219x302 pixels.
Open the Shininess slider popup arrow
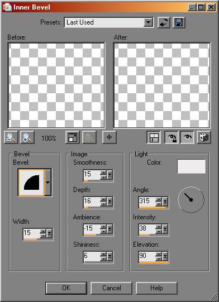(x=109, y=256)
